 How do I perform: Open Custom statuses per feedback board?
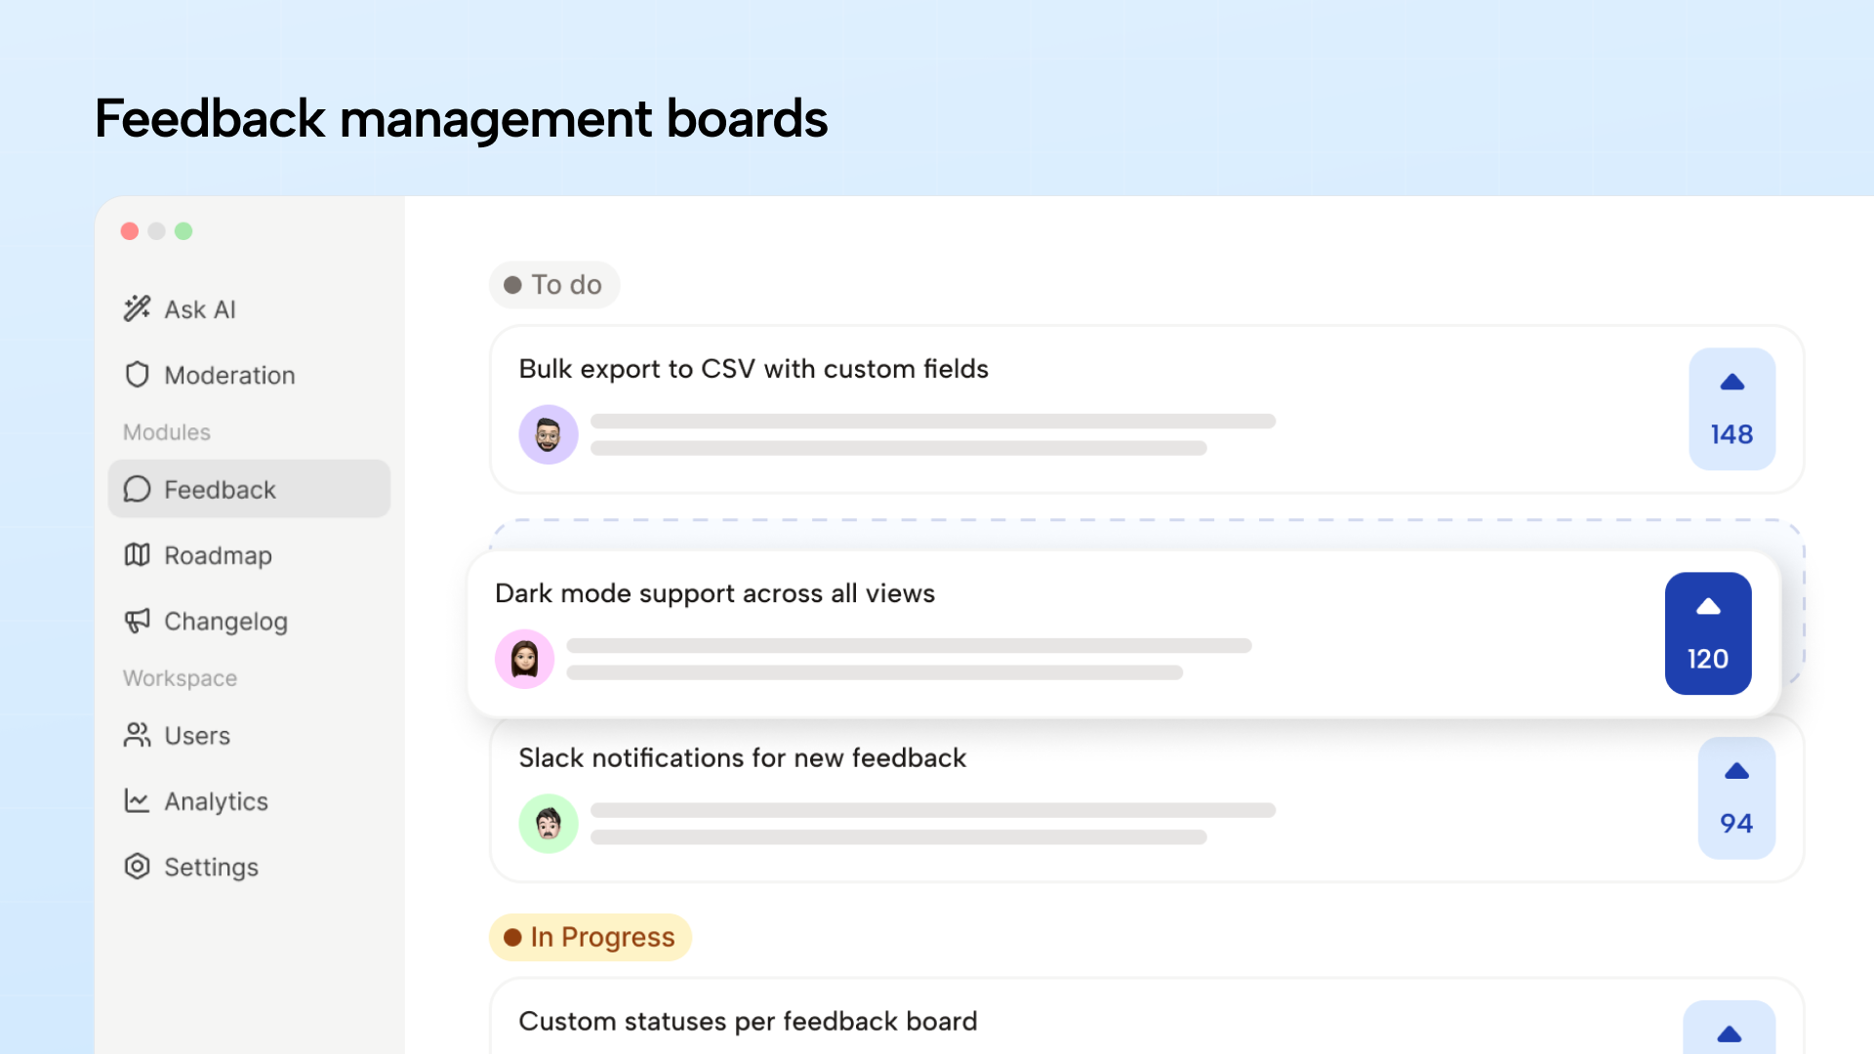click(x=748, y=1022)
